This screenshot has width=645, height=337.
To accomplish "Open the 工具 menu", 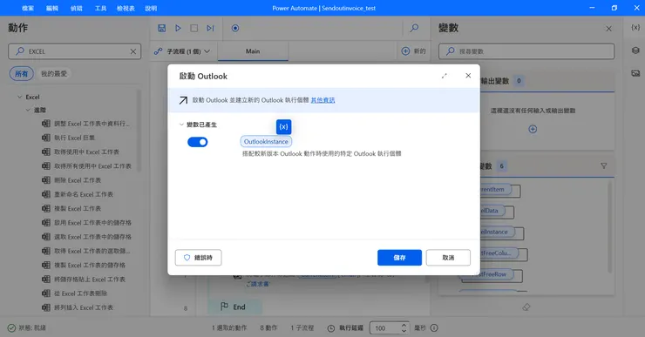I will click(x=100, y=8).
